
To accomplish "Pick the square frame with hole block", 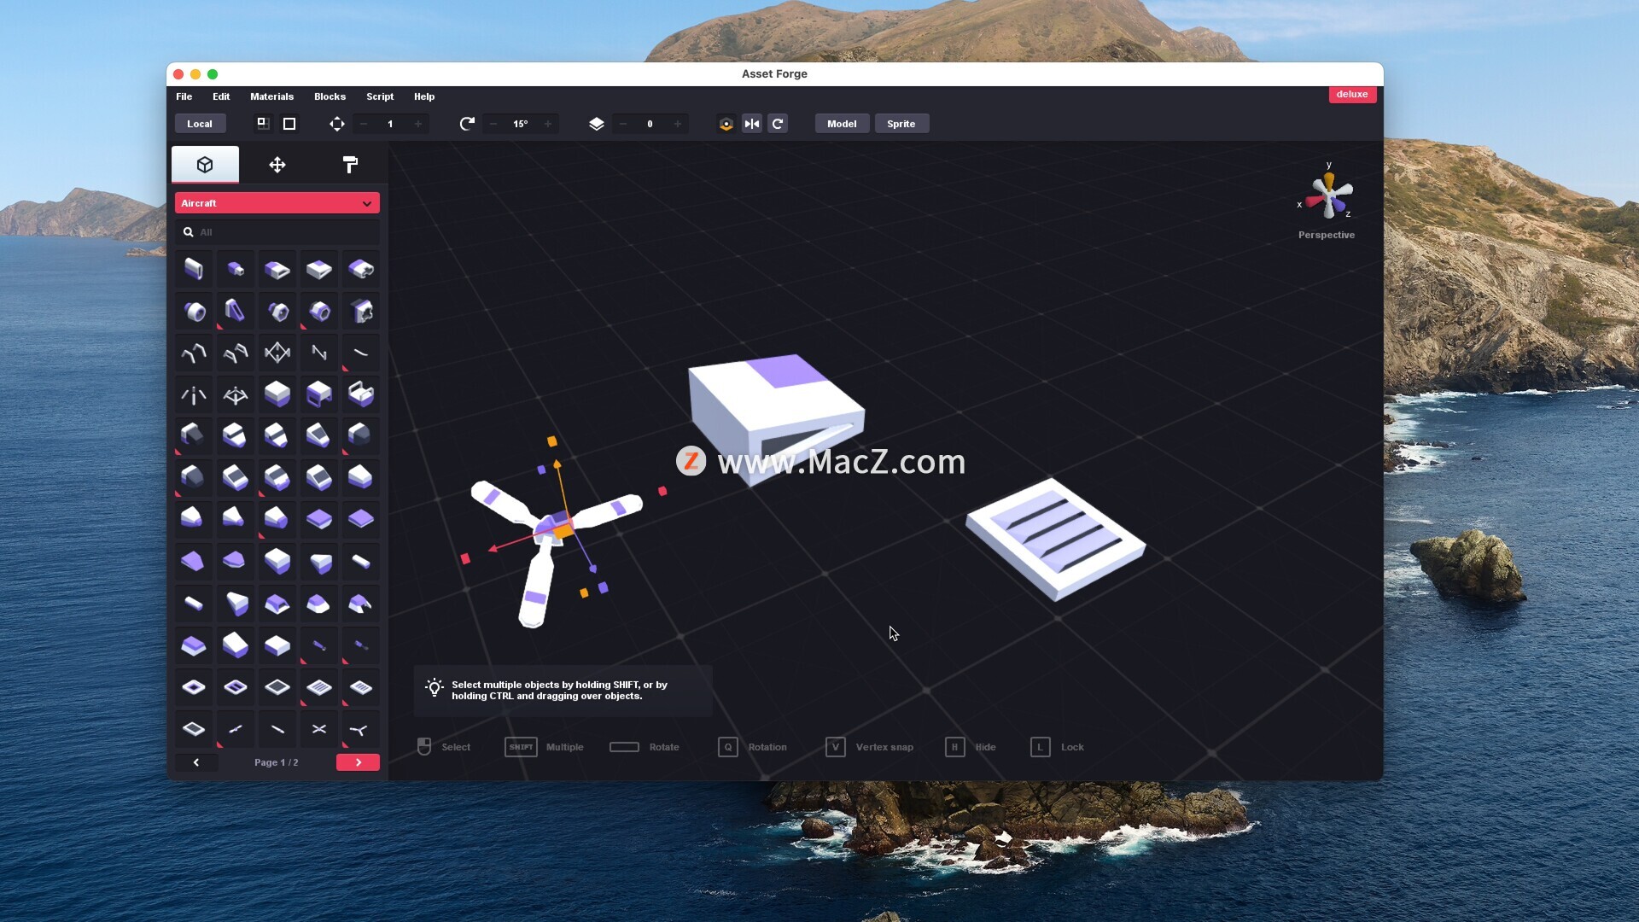I will coord(194,687).
